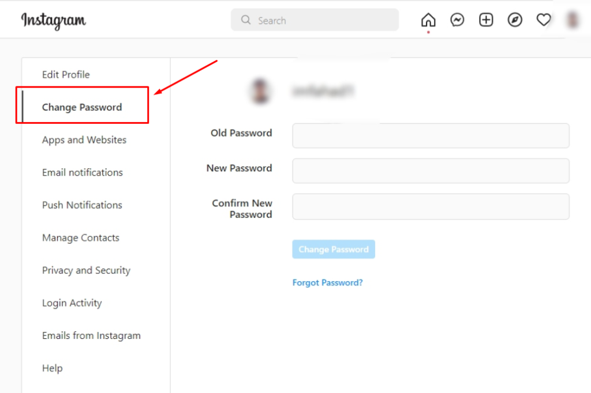
Task: Click the Confirm New Password field
Action: point(431,206)
